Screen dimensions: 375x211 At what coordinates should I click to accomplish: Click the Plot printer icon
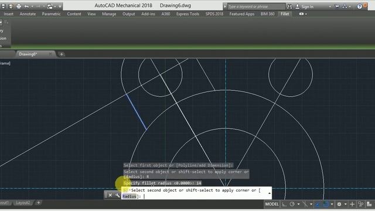pyautogui.click(x=19, y=6)
